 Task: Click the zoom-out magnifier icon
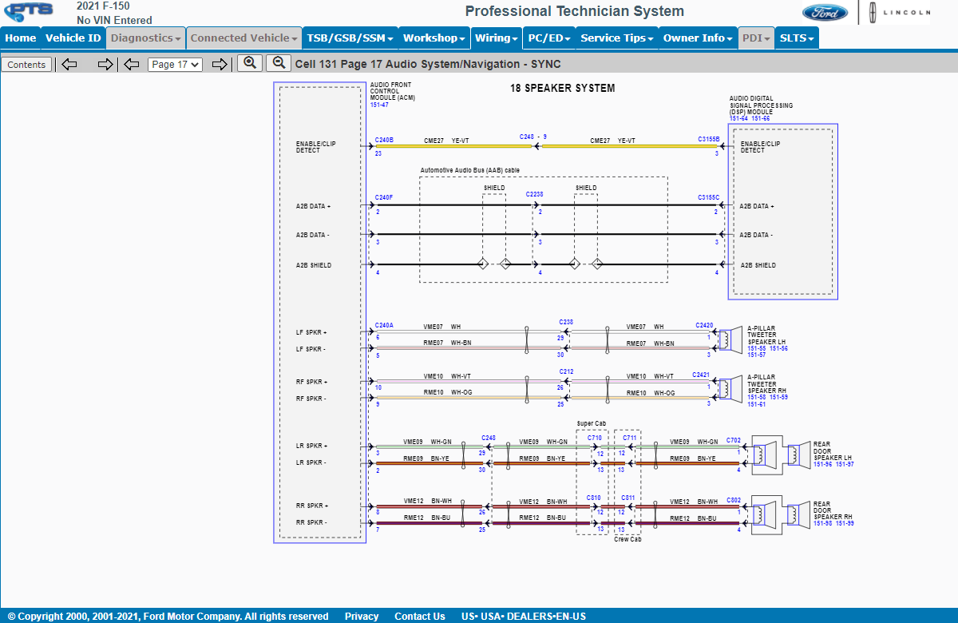278,64
